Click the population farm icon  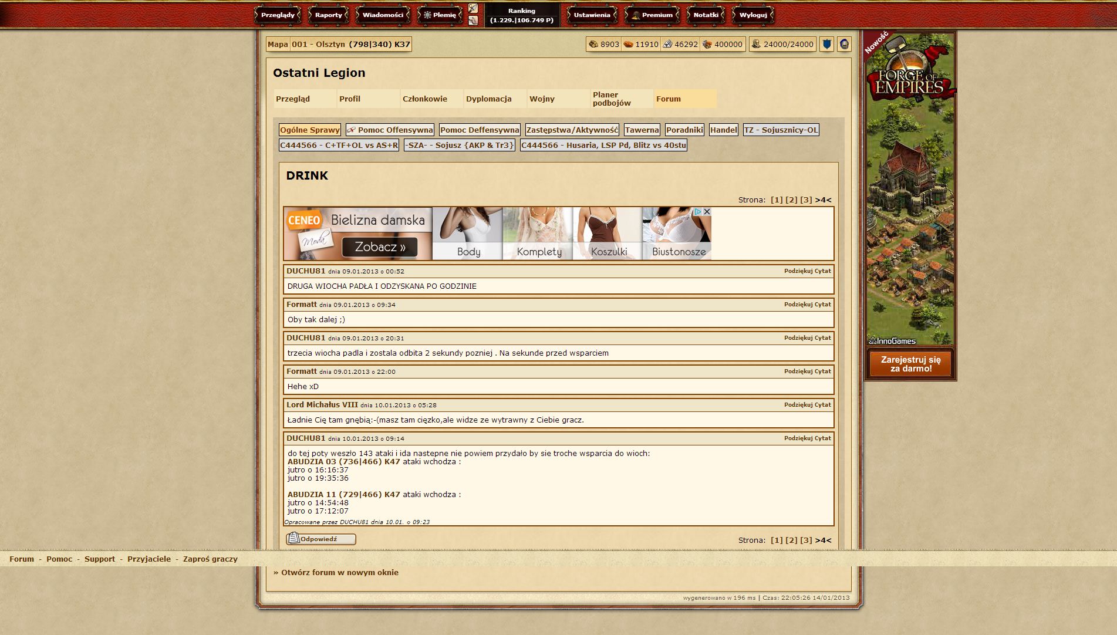(756, 44)
